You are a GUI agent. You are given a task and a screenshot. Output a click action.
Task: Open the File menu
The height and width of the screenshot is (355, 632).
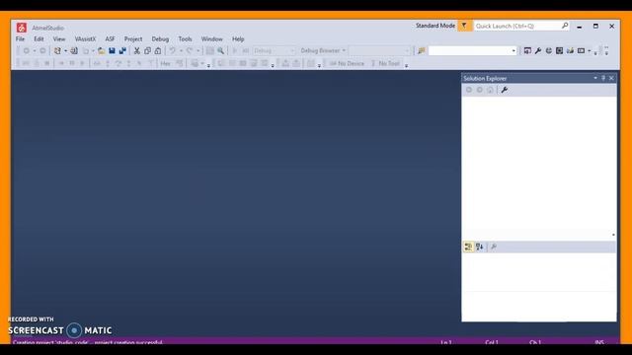click(20, 39)
